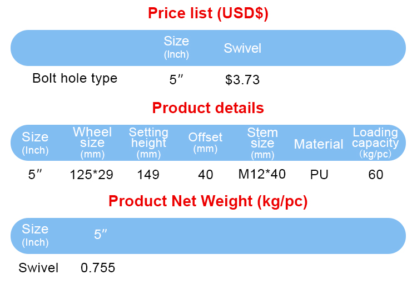Select the 0.755 net weight value
Screen dimensions: 417x295
tap(98, 268)
